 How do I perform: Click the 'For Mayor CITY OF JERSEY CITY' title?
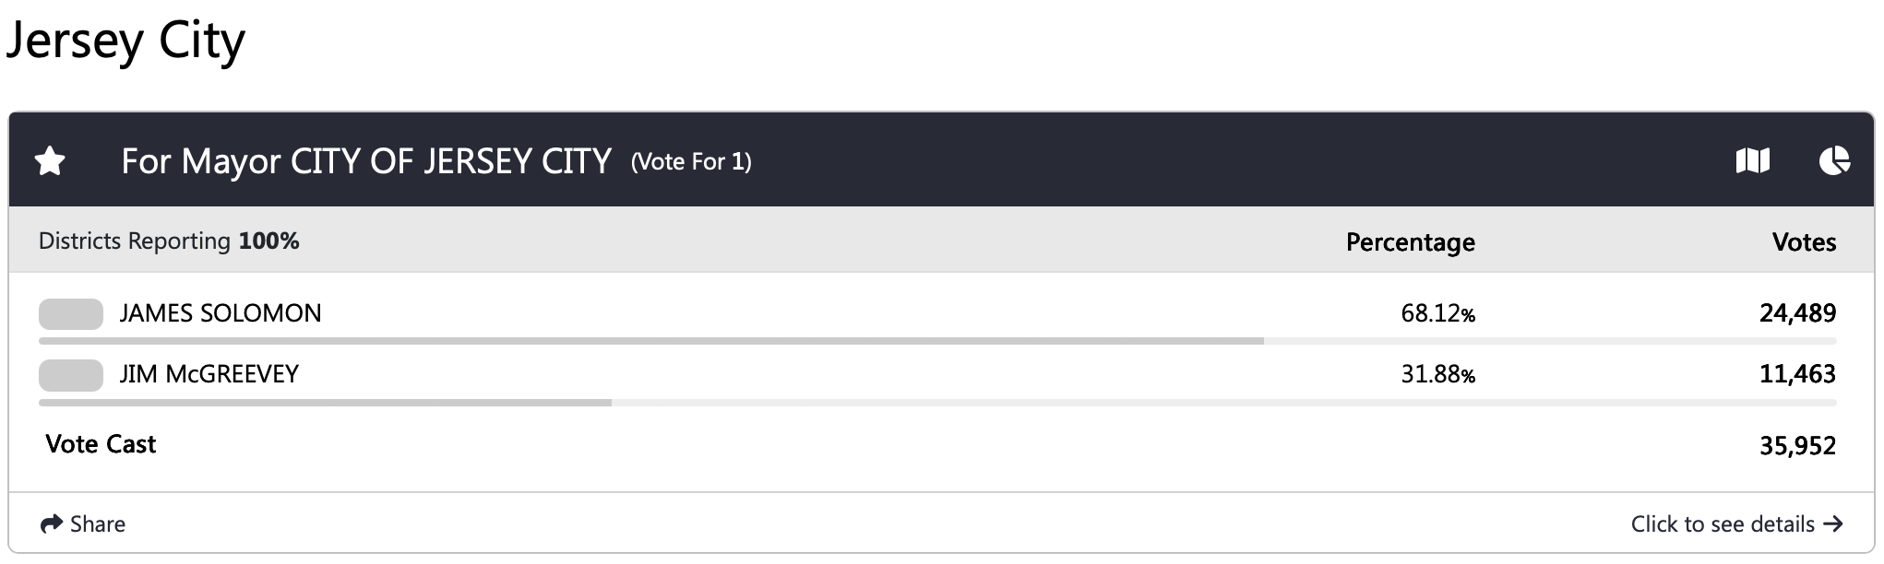click(x=366, y=161)
